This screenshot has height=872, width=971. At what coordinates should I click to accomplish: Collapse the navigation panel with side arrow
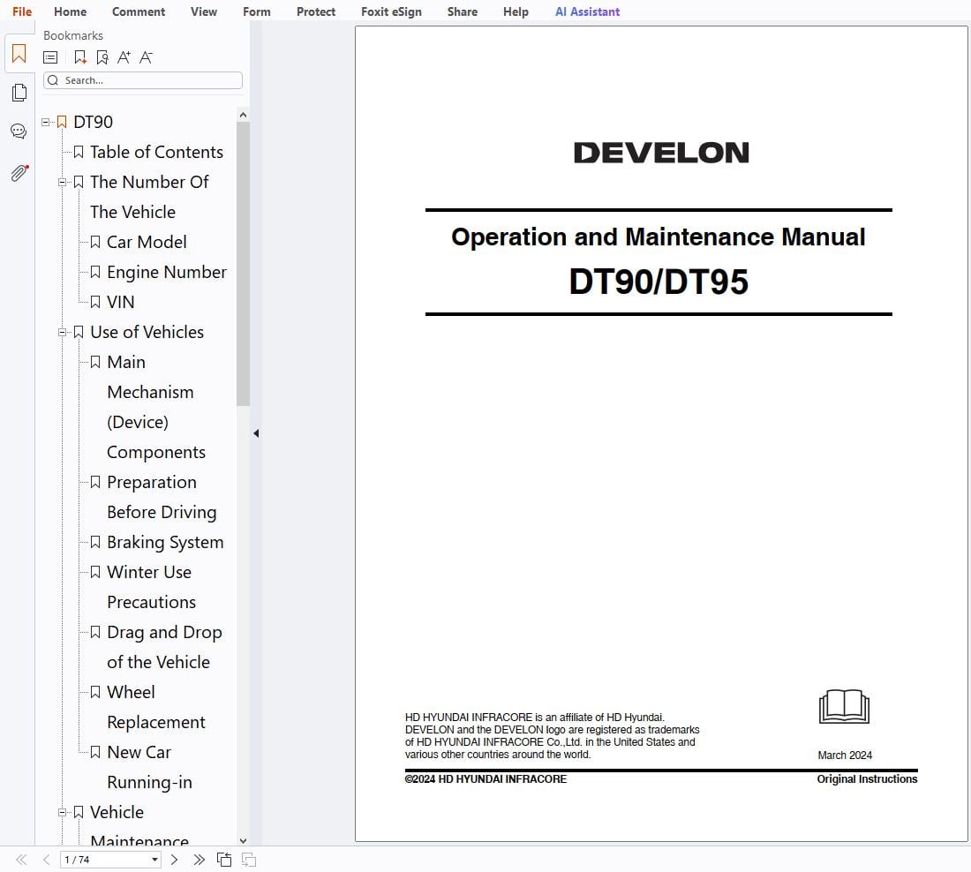tap(256, 433)
